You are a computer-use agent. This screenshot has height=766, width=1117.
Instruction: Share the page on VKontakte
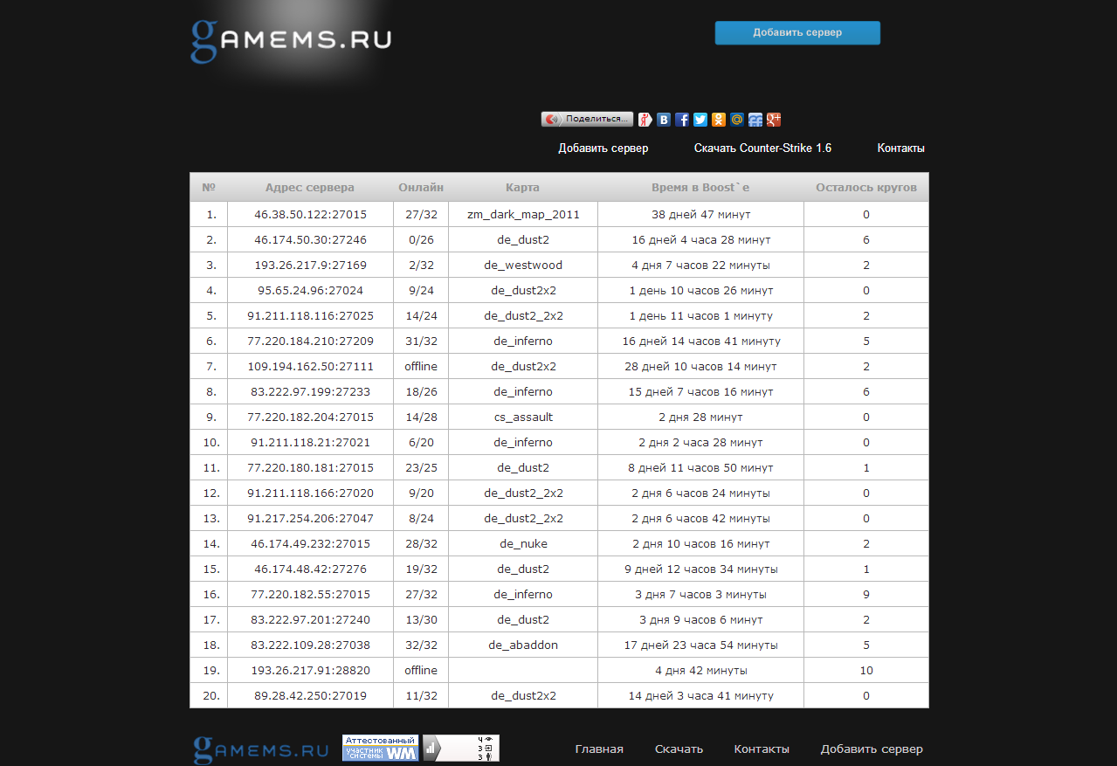664,120
